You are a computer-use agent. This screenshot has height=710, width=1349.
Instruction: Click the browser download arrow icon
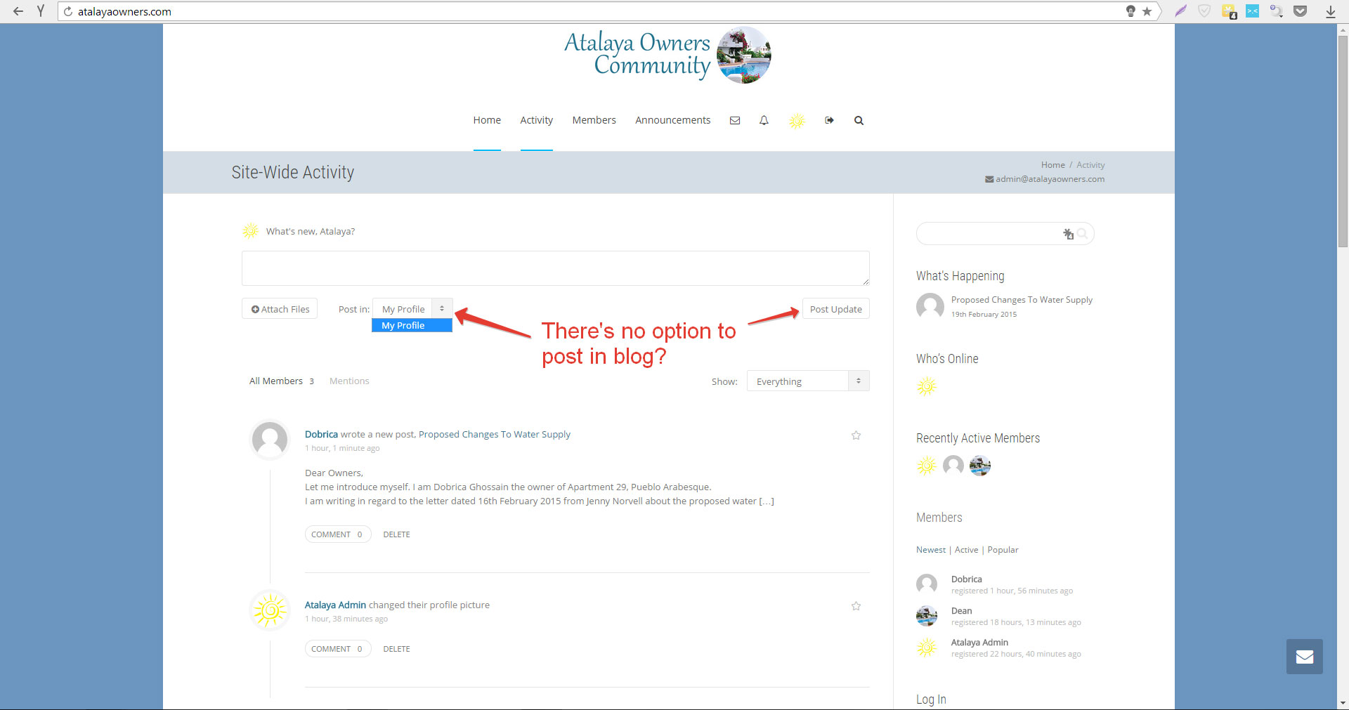[1330, 11]
